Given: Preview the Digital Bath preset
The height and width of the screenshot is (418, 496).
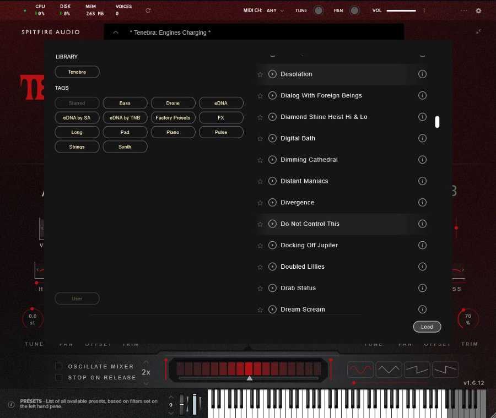Looking at the screenshot, I should (x=272, y=138).
